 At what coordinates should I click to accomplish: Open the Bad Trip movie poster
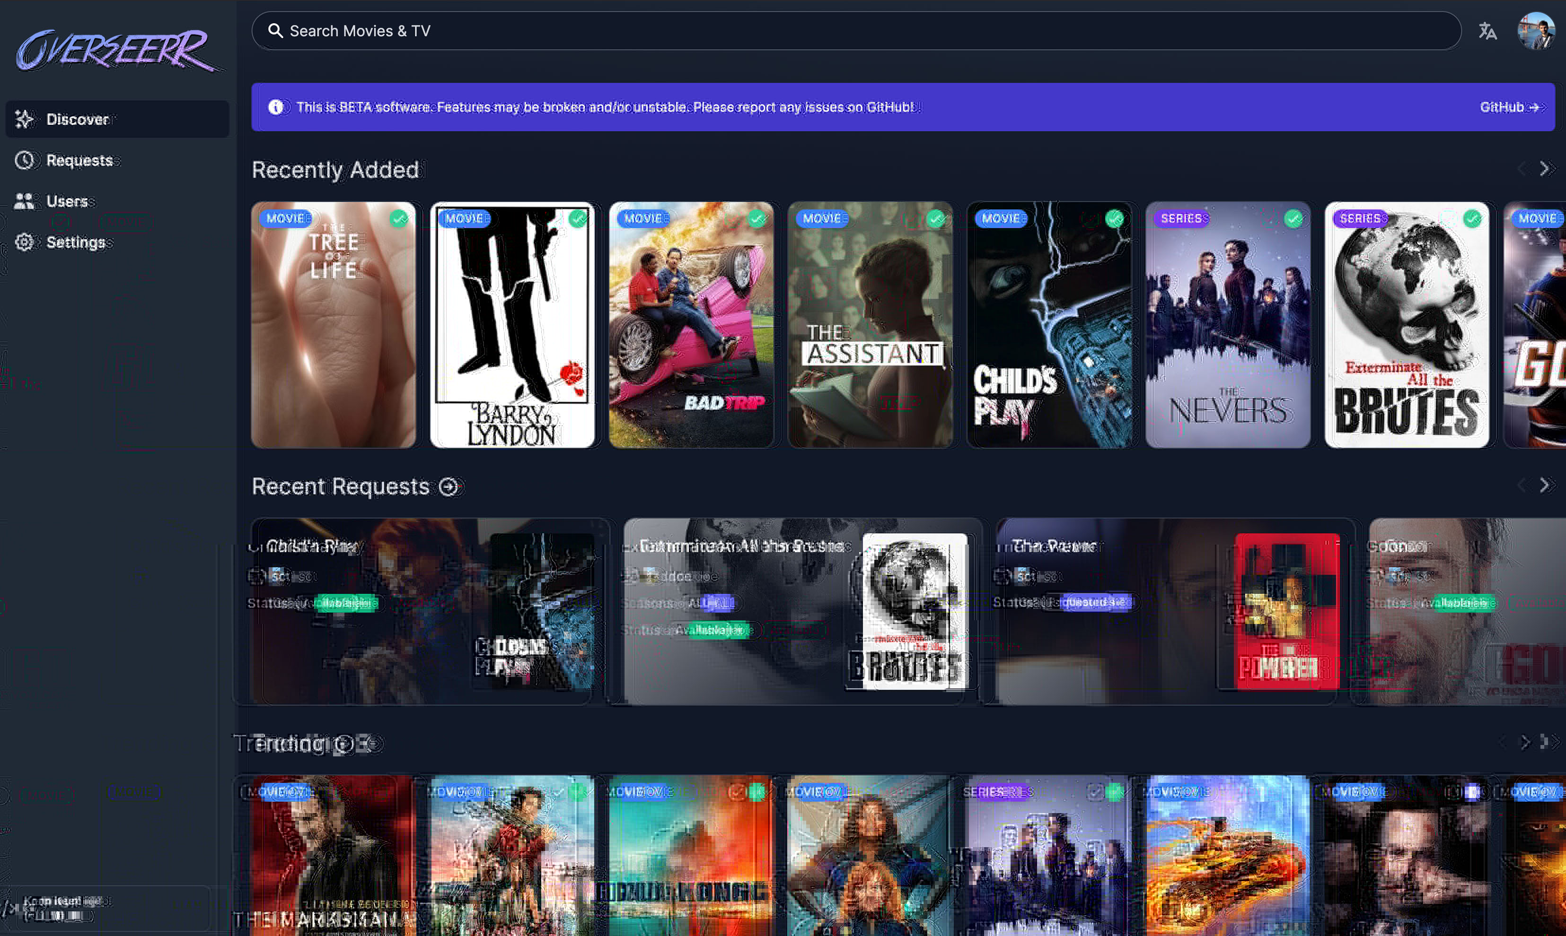691,325
